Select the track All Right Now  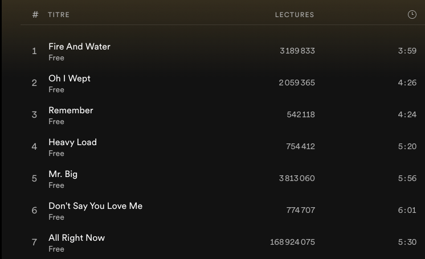(76, 238)
